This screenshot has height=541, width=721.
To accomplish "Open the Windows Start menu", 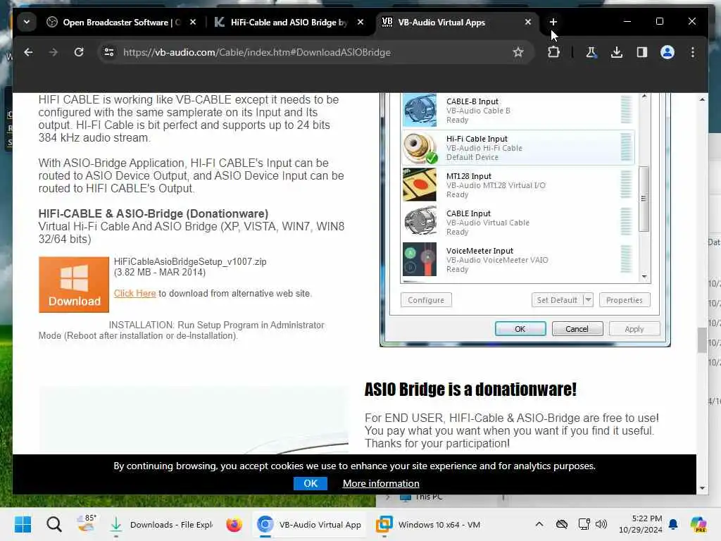I will coord(23,524).
